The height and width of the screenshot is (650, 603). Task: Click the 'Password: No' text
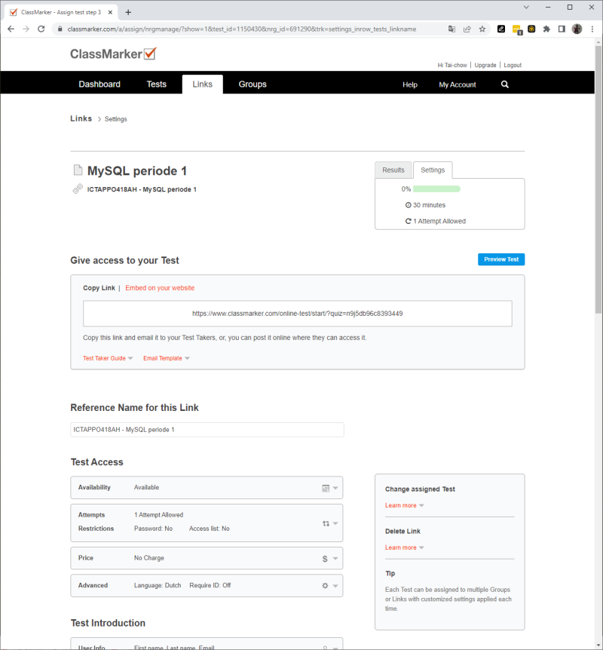click(x=153, y=529)
